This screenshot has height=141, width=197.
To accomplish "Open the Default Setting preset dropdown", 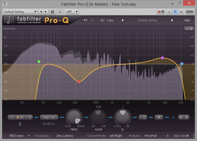I will [x=20, y=12].
